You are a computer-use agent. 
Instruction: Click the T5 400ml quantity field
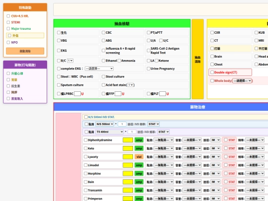[132, 132]
